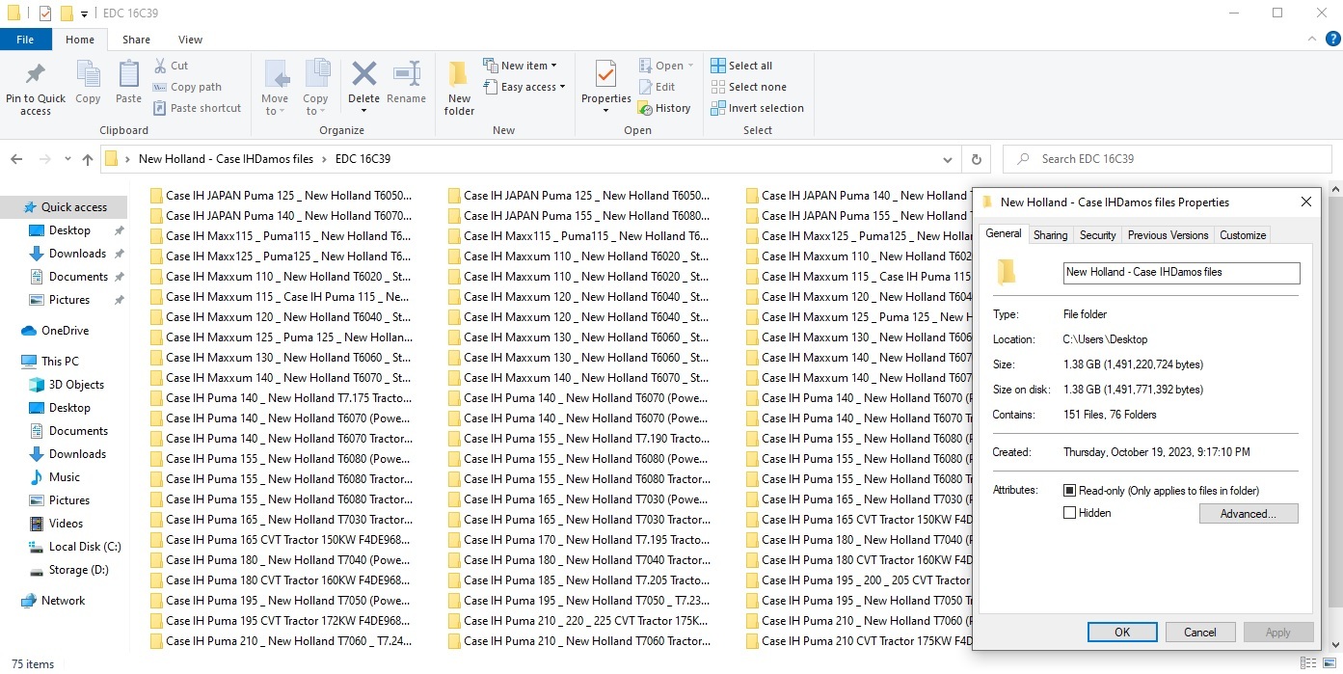Select folder Case IH Puma 185 _ New Holland T7.205

pos(578,580)
